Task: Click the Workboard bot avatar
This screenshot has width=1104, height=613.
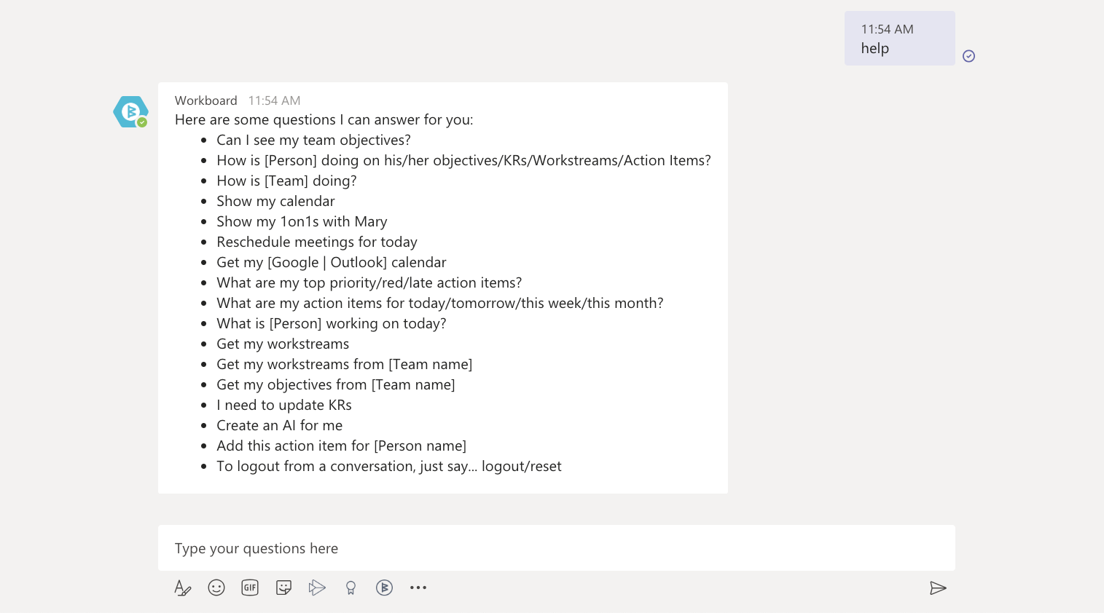Action: click(130, 111)
